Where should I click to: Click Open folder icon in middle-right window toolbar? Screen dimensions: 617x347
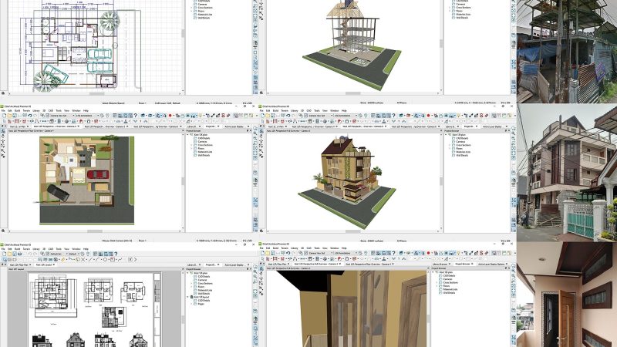[x=268, y=115]
